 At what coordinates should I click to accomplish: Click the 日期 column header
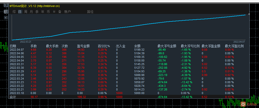coord(13,46)
